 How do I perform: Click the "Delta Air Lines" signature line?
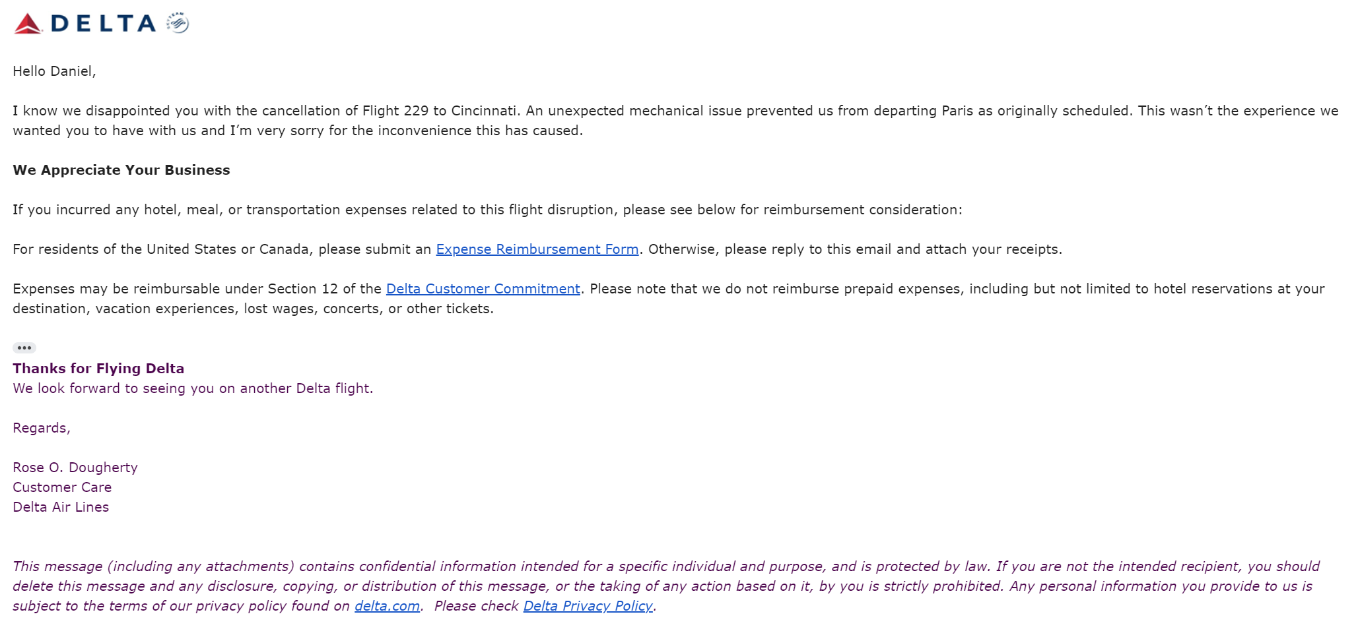coord(61,507)
